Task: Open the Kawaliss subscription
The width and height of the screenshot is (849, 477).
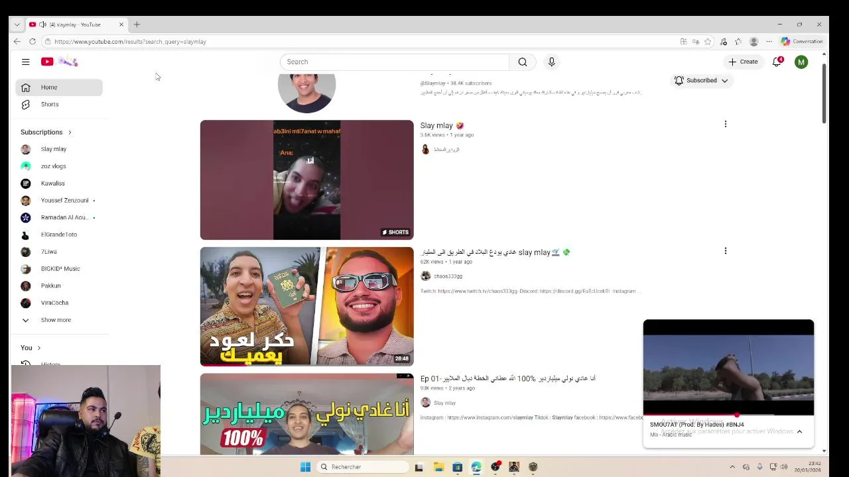Action: [59, 184]
